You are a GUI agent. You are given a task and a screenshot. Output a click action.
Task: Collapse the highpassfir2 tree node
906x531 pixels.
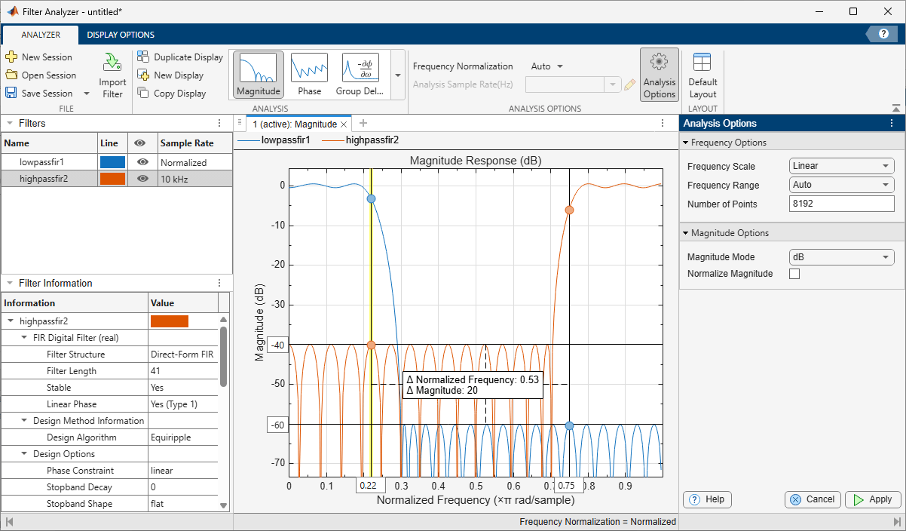11,321
